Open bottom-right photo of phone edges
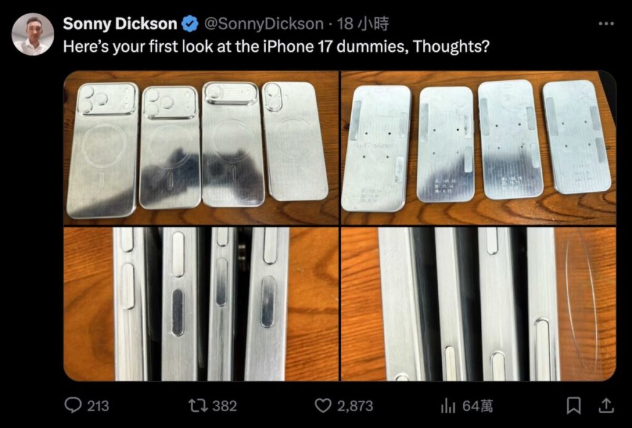The height and width of the screenshot is (428, 632). 478,304
